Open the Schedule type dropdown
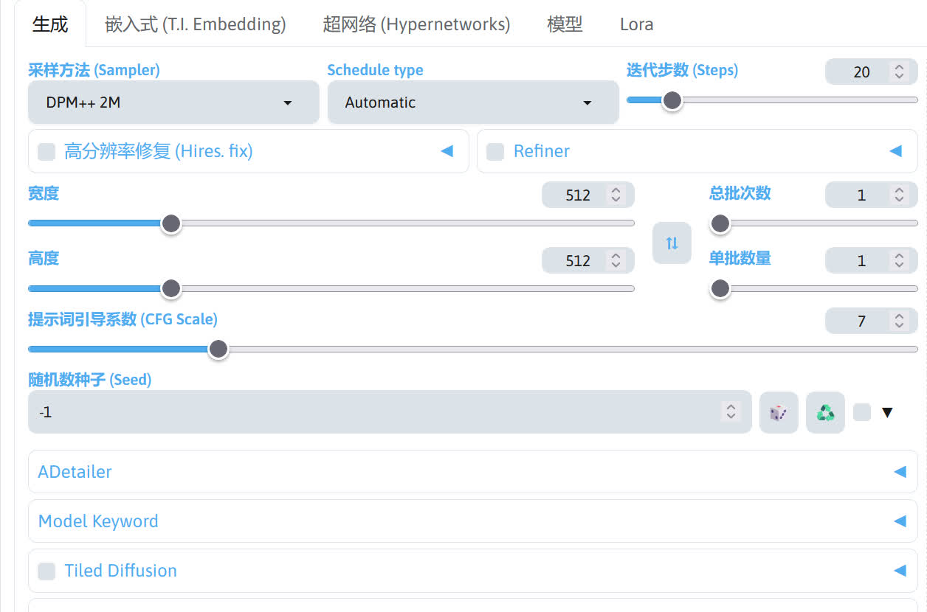The height and width of the screenshot is (612, 927). coord(472,102)
